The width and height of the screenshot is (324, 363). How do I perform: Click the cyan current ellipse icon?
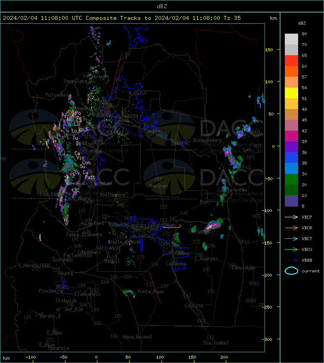tap(291, 271)
